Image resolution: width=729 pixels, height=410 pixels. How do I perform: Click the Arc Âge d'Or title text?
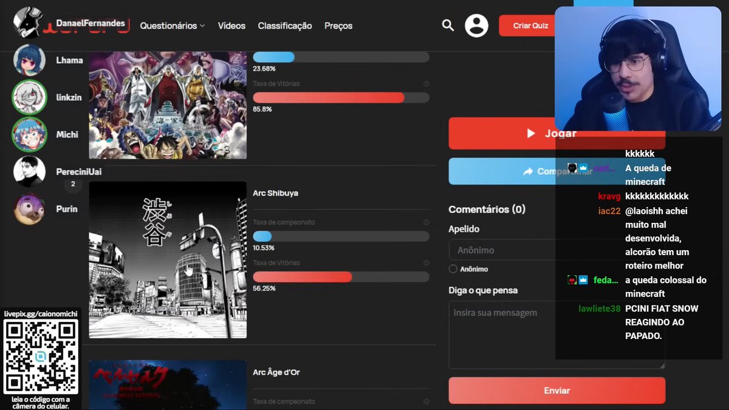click(276, 372)
